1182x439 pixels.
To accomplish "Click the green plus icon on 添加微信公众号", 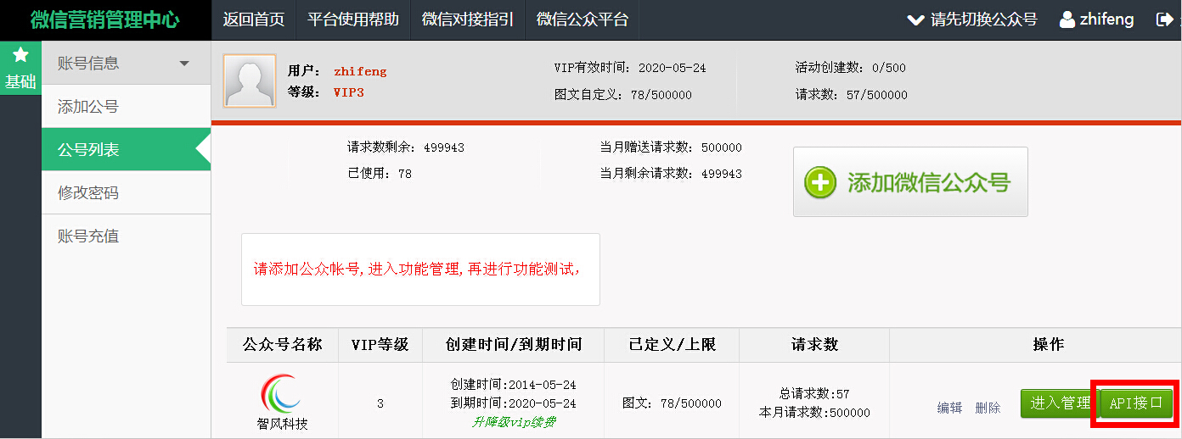I will coord(821,182).
